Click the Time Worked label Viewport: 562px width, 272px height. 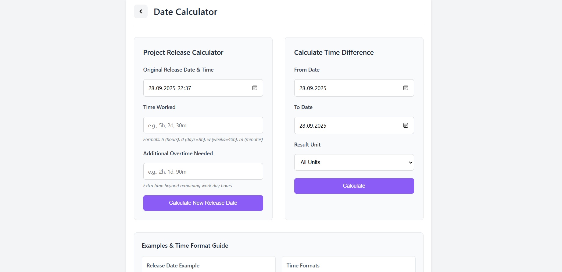pos(159,107)
